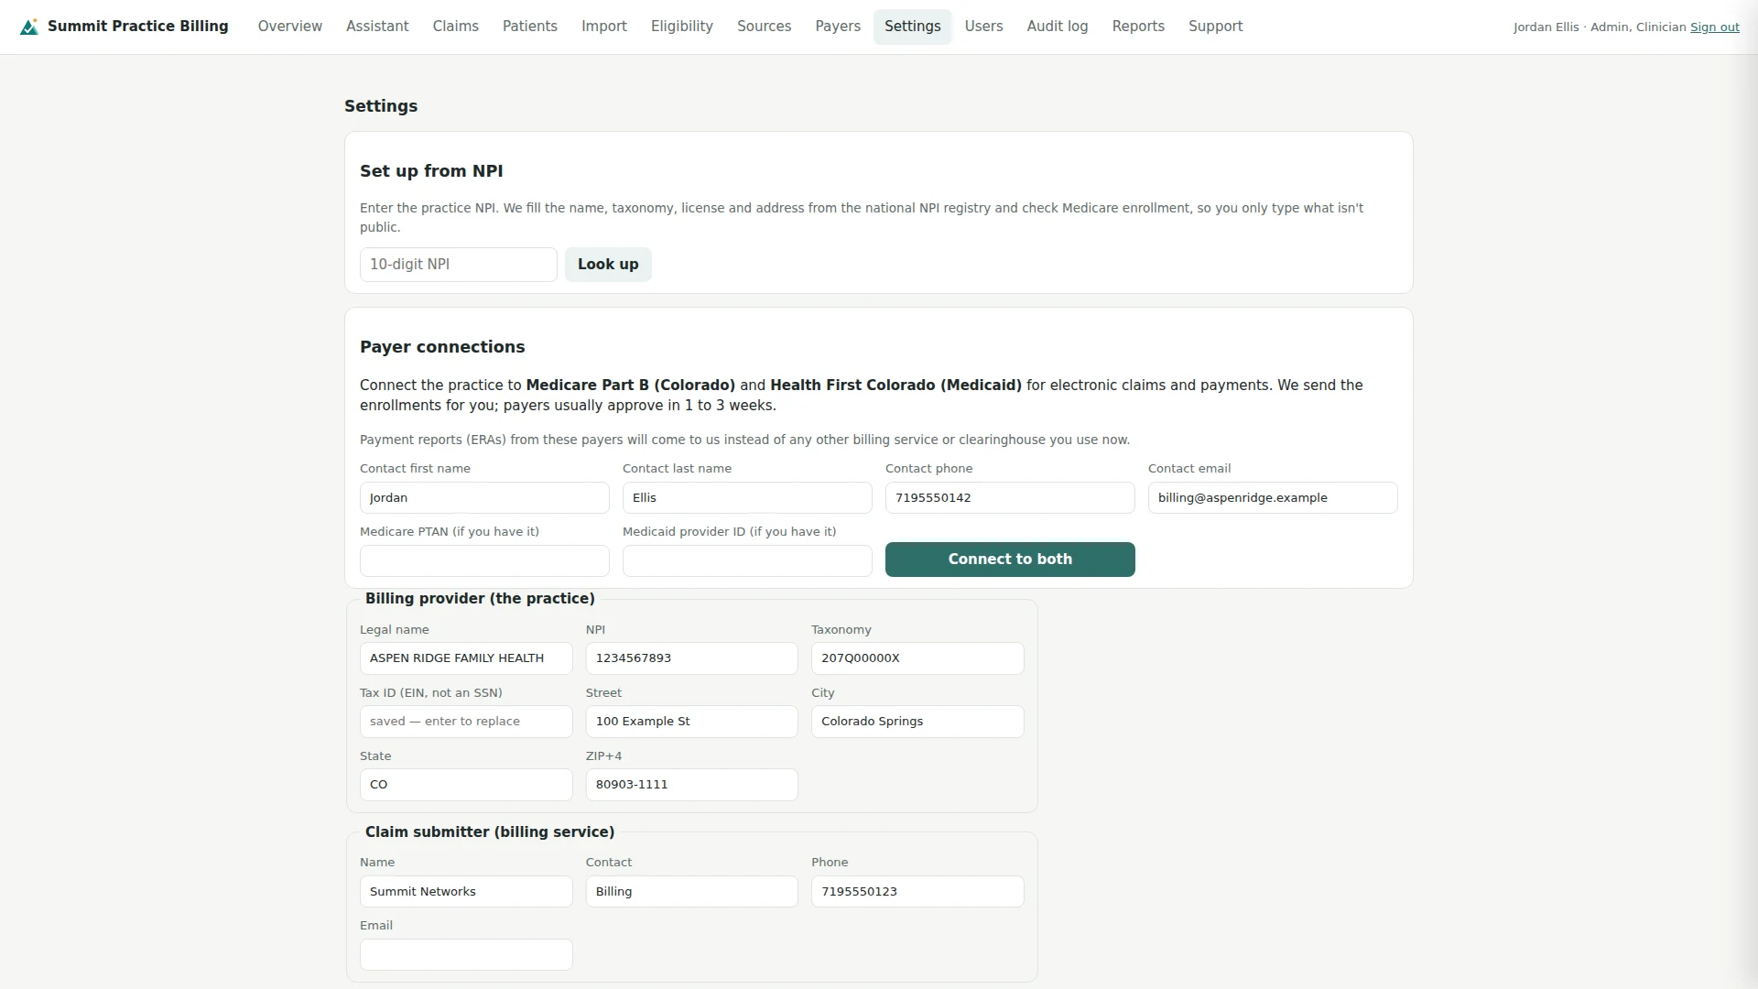The image size is (1758, 989).
Task: Open the Overview page
Action: click(x=289, y=27)
